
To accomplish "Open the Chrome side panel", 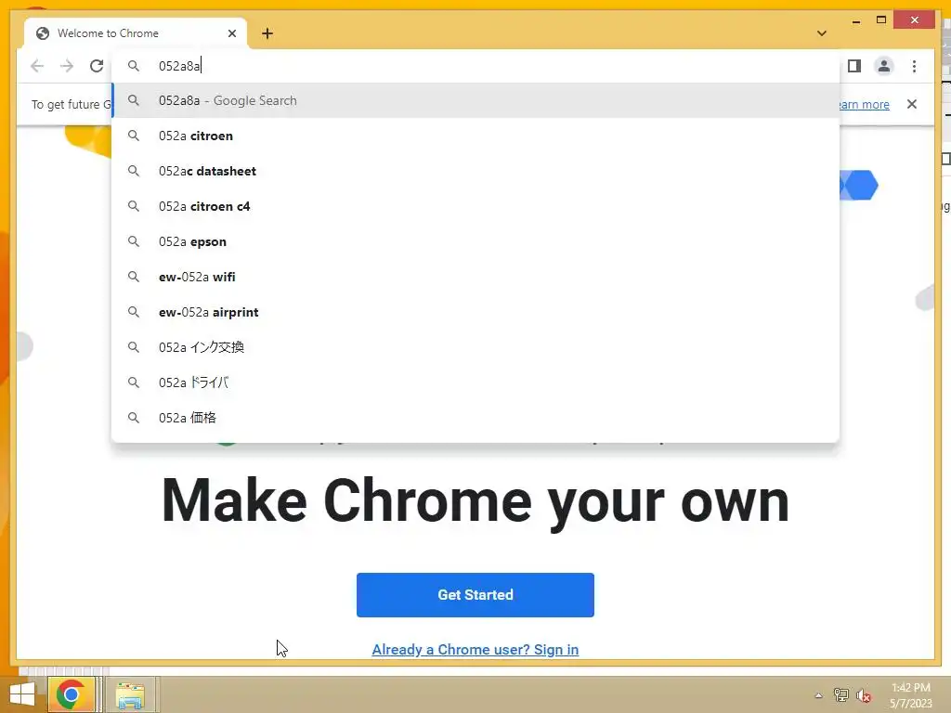I will click(x=854, y=66).
